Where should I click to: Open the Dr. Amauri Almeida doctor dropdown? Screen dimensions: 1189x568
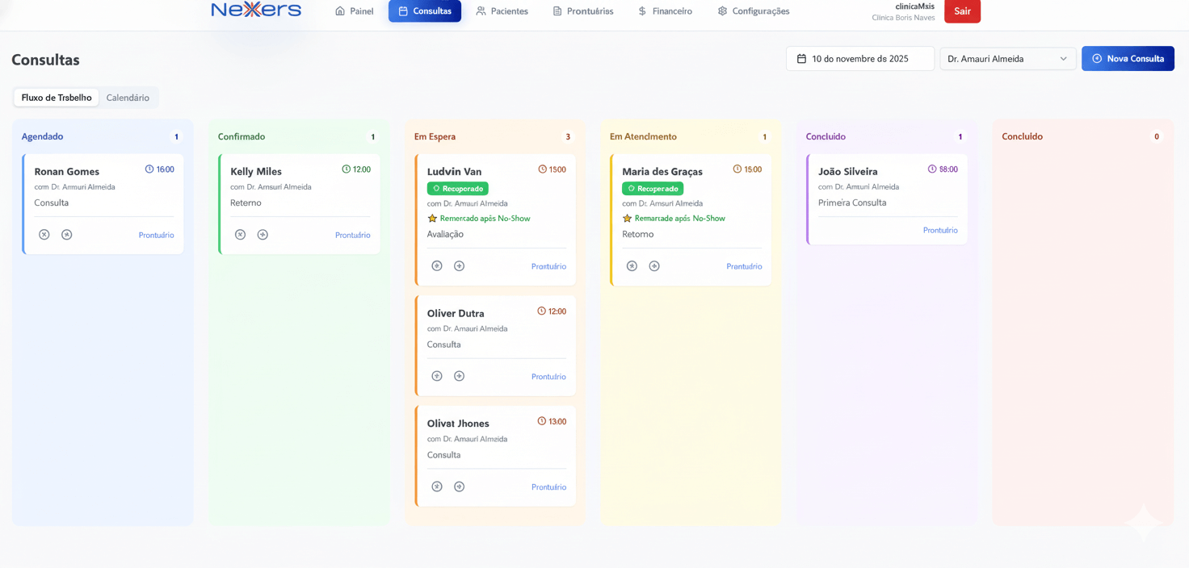[1007, 58]
